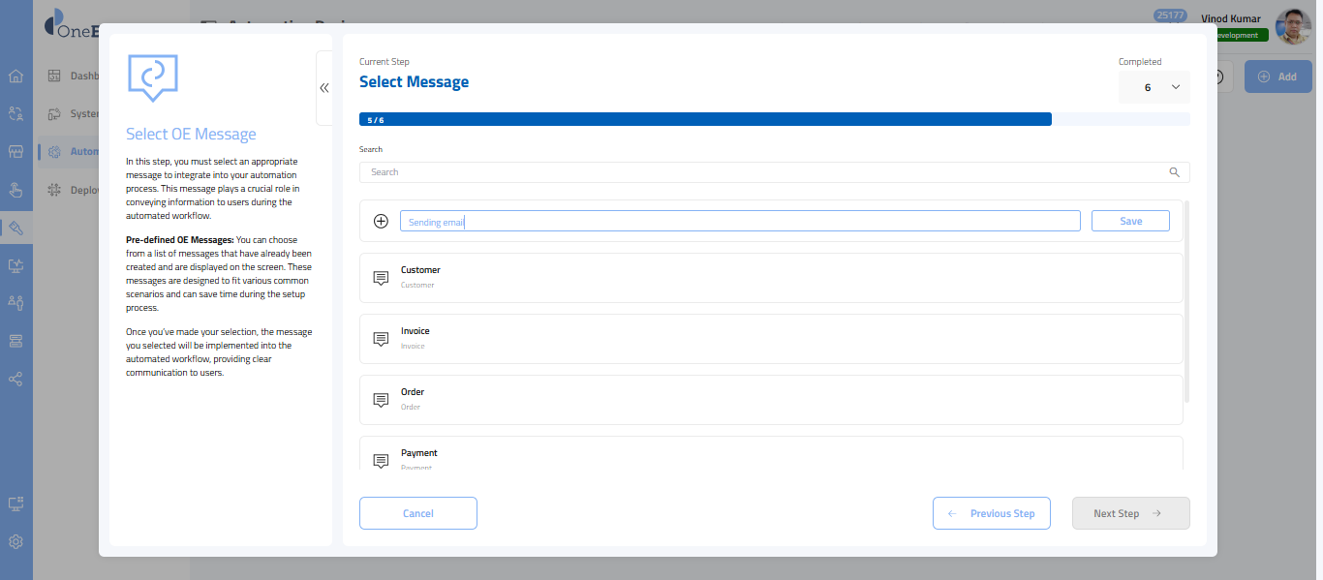1323x580 pixels.
Task: Click the Customer message icon
Action: [381, 278]
